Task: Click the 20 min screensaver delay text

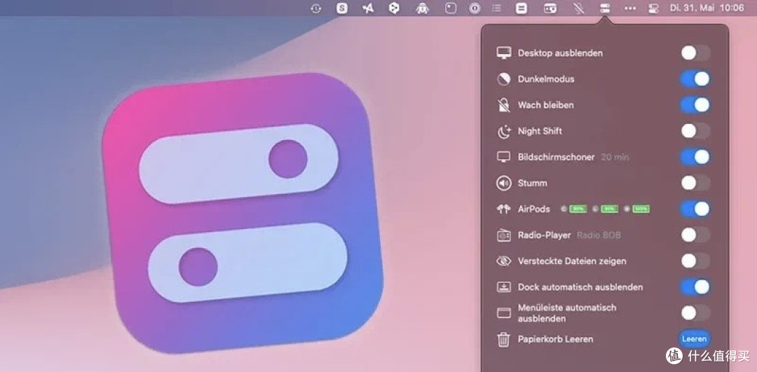Action: 615,158
